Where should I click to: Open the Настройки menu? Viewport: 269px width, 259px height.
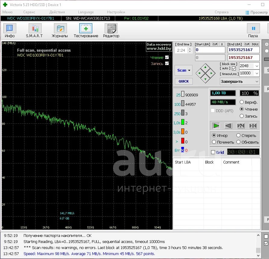pyautogui.click(x=116, y=12)
